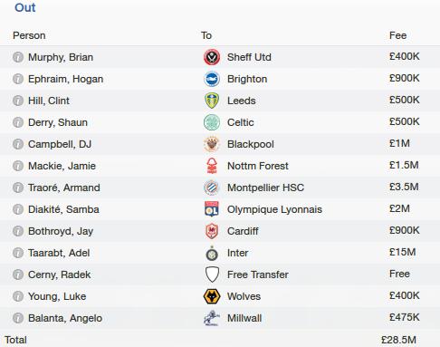The width and height of the screenshot is (440, 347).
Task: Sort by the To column header
Action: point(206,35)
